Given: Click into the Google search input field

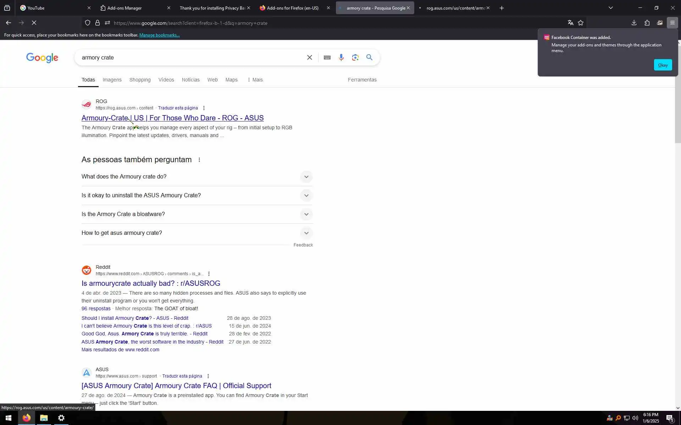Looking at the screenshot, I should (x=192, y=57).
